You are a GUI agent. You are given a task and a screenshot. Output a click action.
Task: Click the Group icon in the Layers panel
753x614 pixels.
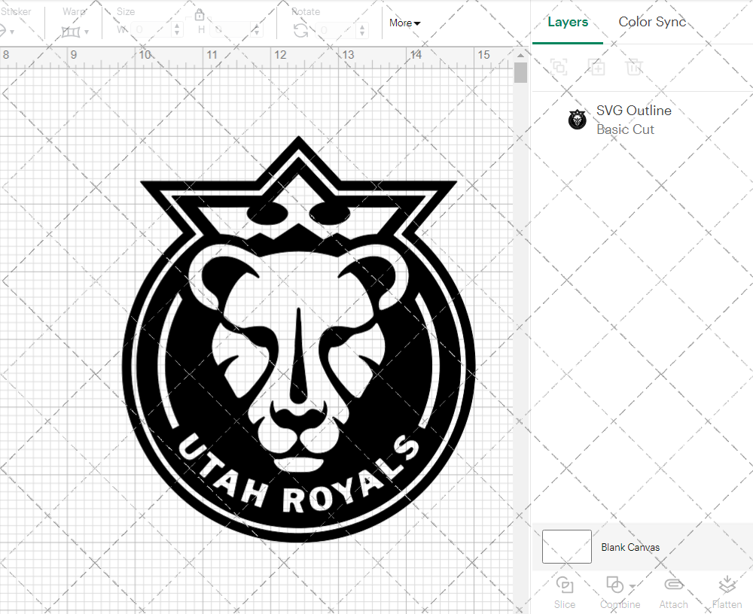point(559,67)
